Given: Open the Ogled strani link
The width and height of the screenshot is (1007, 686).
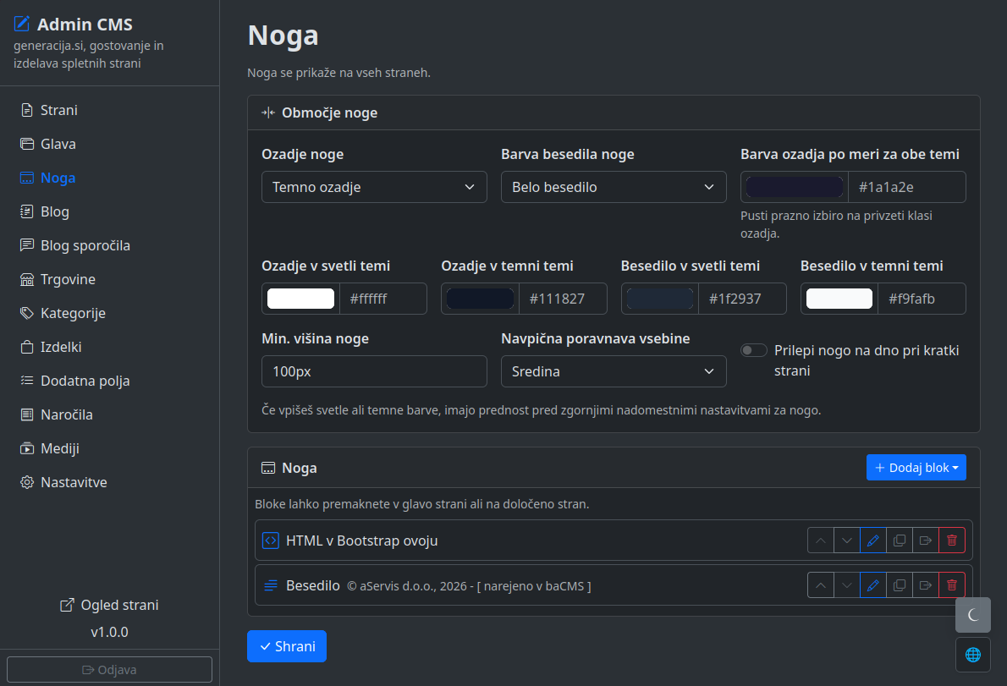Looking at the screenshot, I should pos(109,605).
